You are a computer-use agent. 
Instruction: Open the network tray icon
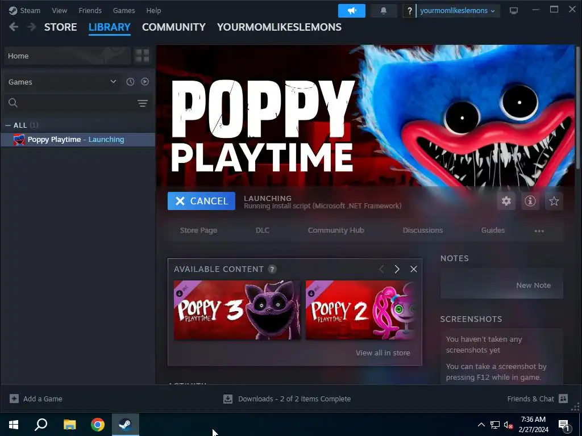495,425
